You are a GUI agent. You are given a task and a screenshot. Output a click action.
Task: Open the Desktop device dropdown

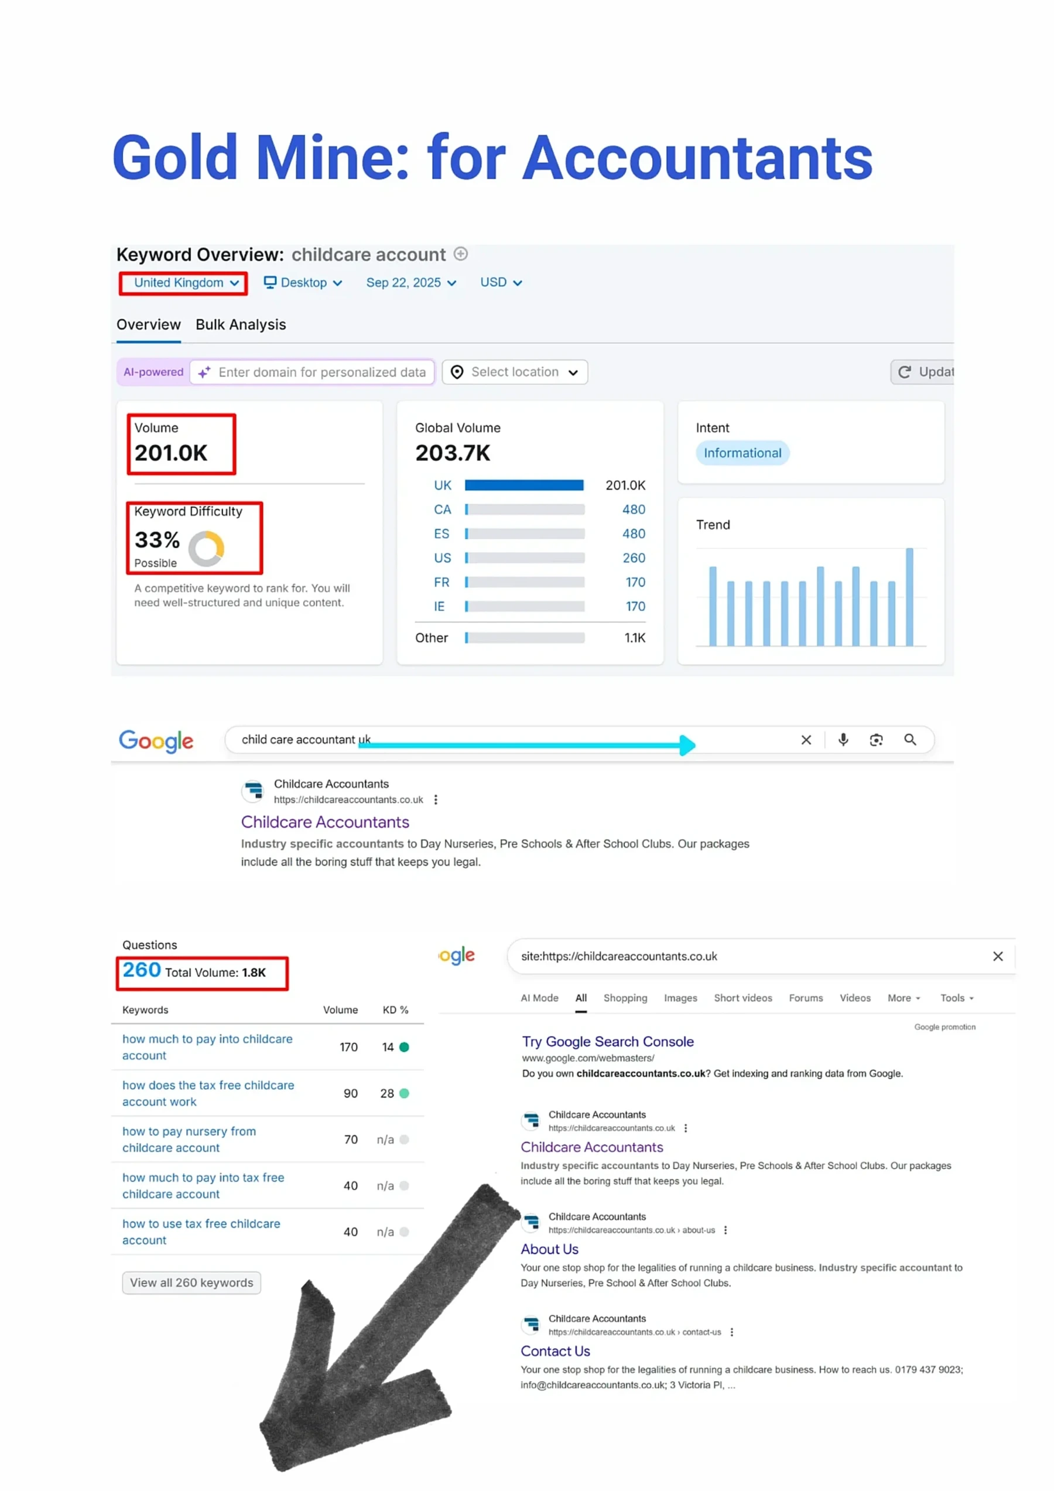303,282
